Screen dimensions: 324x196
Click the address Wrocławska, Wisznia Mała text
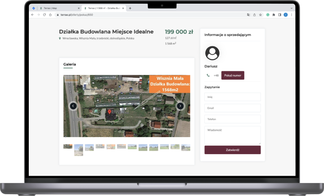coord(98,38)
